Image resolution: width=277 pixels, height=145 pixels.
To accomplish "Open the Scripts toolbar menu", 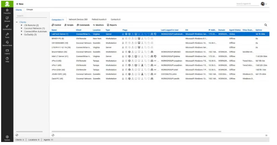I will pyautogui.click(x=69, y=25).
